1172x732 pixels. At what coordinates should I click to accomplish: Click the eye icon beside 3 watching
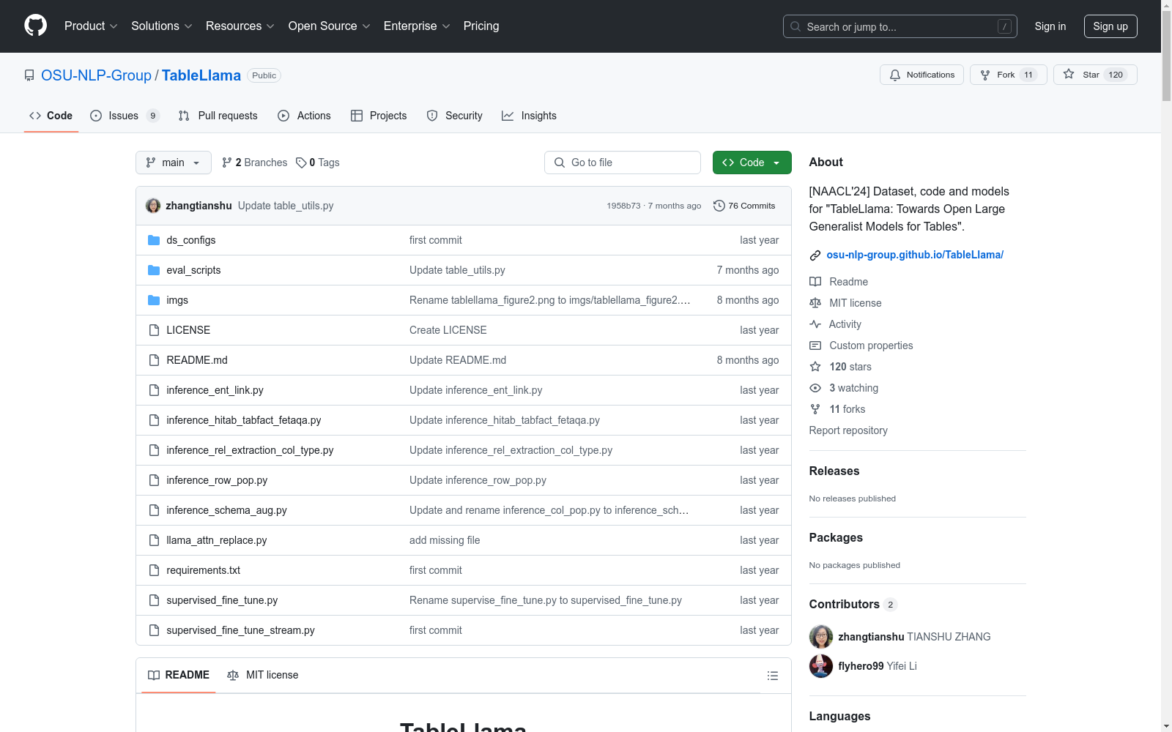coord(815,388)
